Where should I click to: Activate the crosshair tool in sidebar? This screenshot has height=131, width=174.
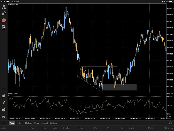(x=4, y=89)
